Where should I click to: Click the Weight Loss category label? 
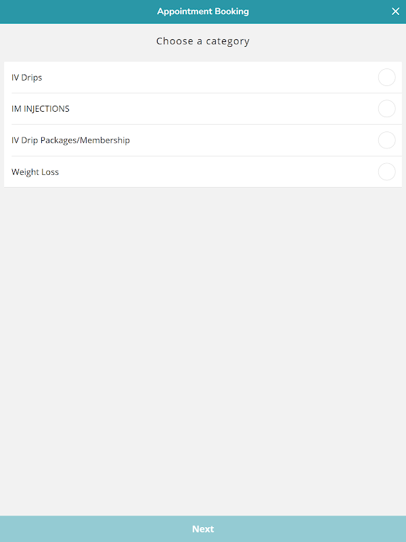coord(35,172)
